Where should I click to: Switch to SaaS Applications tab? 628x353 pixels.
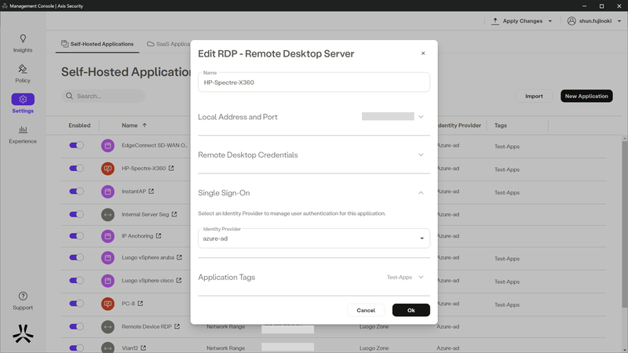click(x=169, y=44)
